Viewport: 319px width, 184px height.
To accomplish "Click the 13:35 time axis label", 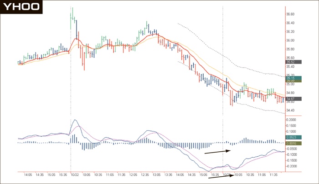I will point(168,174).
